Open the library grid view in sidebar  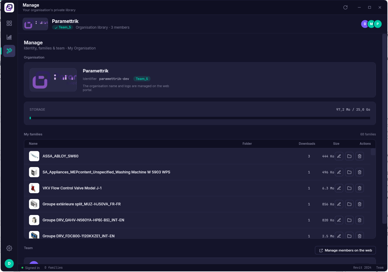[9, 23]
